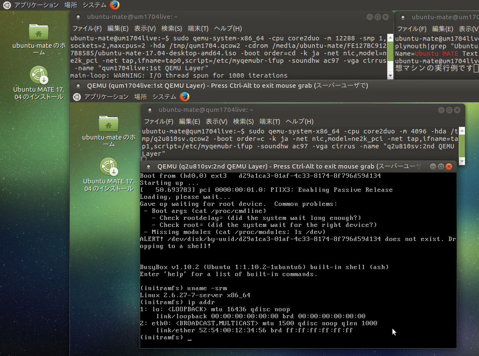The image size is (479, 356).
Task: Click window menu dot of 1st QEMU Layer window
Action: [78, 86]
